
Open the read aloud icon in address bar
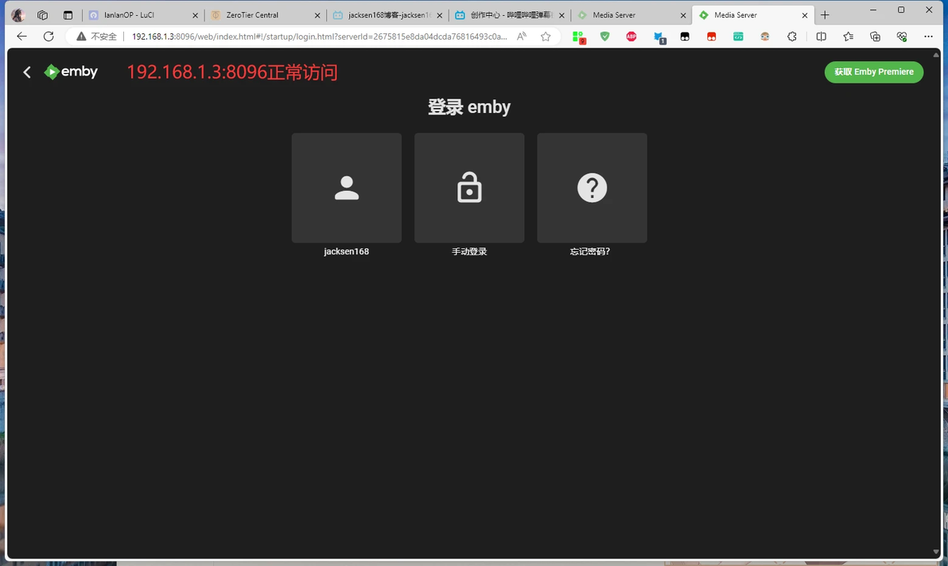(521, 37)
